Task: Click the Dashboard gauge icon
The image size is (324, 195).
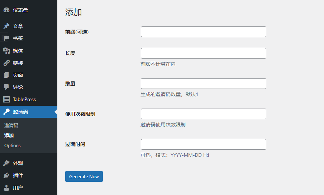Action: coord(6,10)
